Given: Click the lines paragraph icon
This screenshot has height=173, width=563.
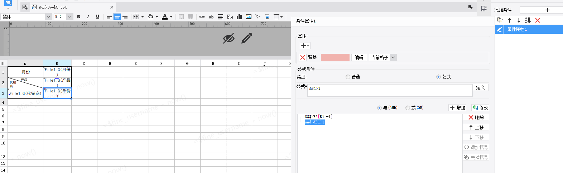Looking at the screenshot, I should pos(221,17).
